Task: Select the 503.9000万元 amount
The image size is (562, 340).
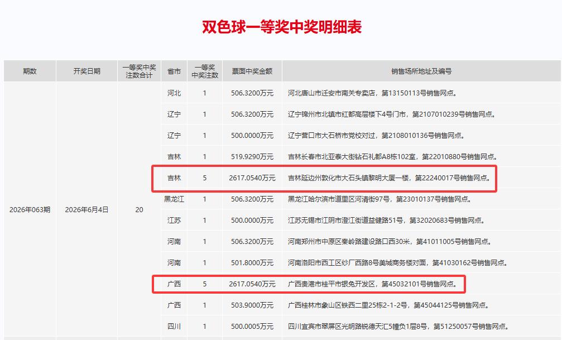Action: [x=252, y=305]
